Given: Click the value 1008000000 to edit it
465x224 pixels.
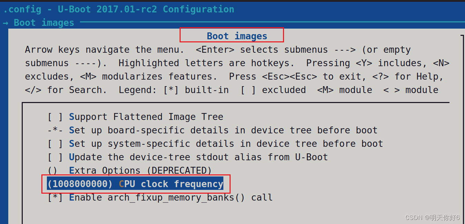Looking at the screenshot, I should coord(79,184).
